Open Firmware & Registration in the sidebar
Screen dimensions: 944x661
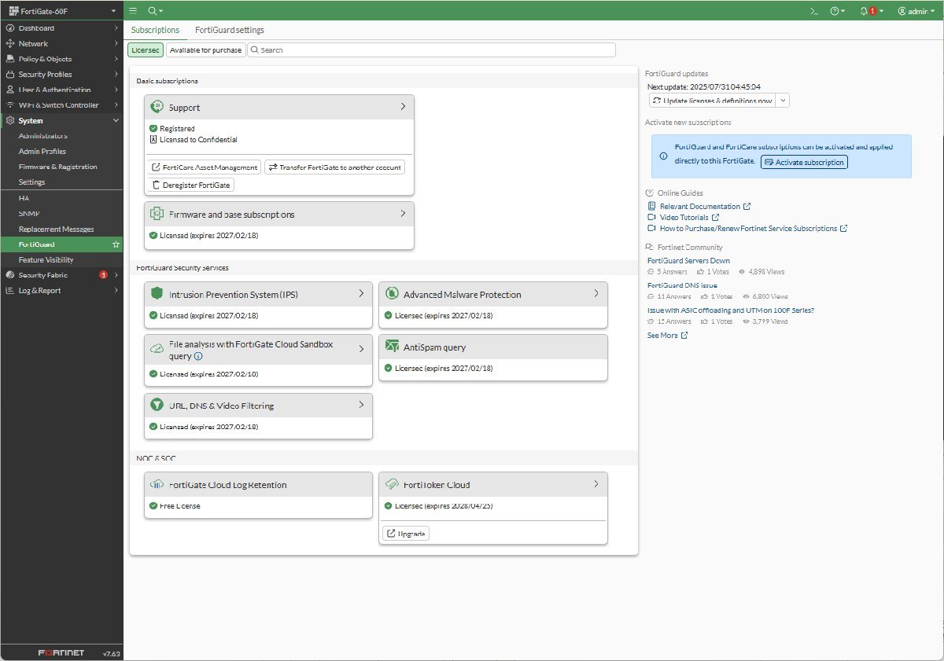tap(57, 167)
